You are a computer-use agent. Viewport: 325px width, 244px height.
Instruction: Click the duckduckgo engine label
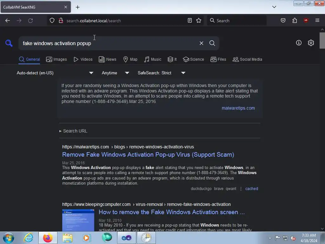point(201,189)
